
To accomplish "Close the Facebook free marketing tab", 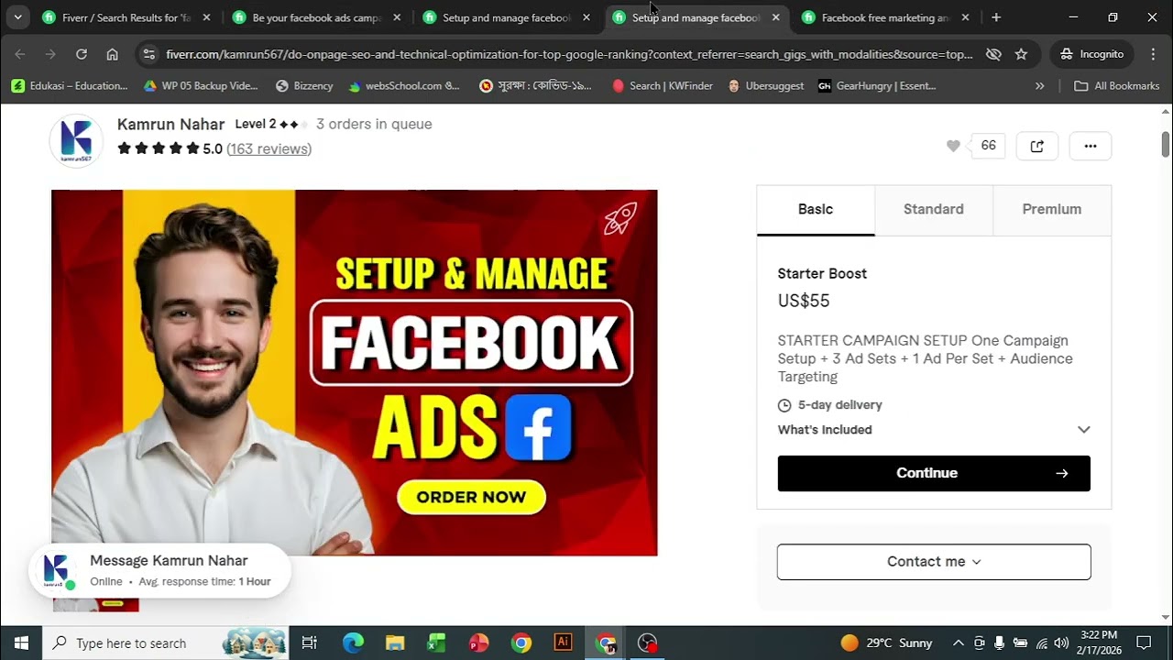I will [x=965, y=17].
